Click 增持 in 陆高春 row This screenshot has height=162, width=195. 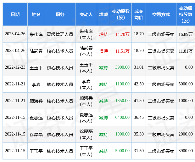pos(103,51)
